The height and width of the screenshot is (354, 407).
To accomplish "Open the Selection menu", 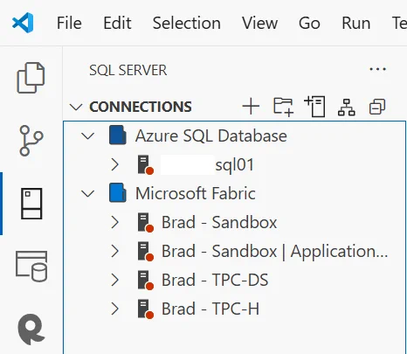I will tap(187, 23).
